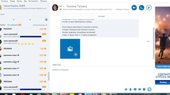The height and width of the screenshot is (95, 170).
Task: Click Тюнина Татьяна profile photo in header
Action: [x=55, y=8]
